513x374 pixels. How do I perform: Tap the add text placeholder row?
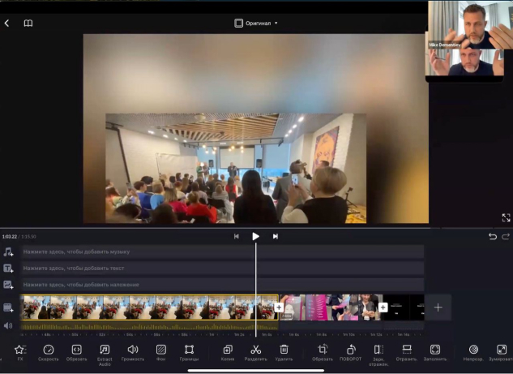[x=223, y=269]
